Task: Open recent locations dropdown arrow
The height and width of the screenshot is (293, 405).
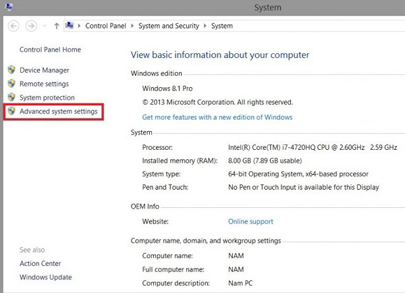Action: pos(45,26)
